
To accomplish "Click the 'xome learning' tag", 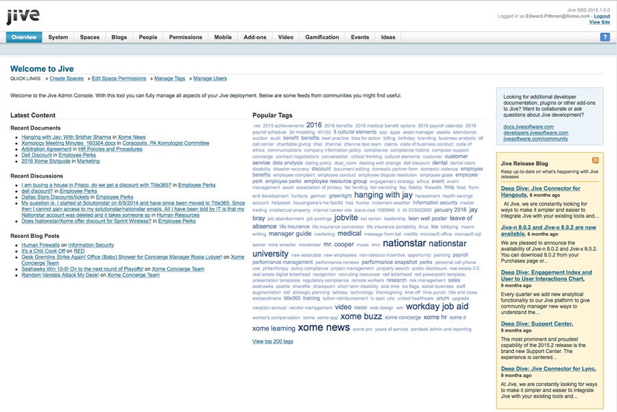I will pos(274,328).
